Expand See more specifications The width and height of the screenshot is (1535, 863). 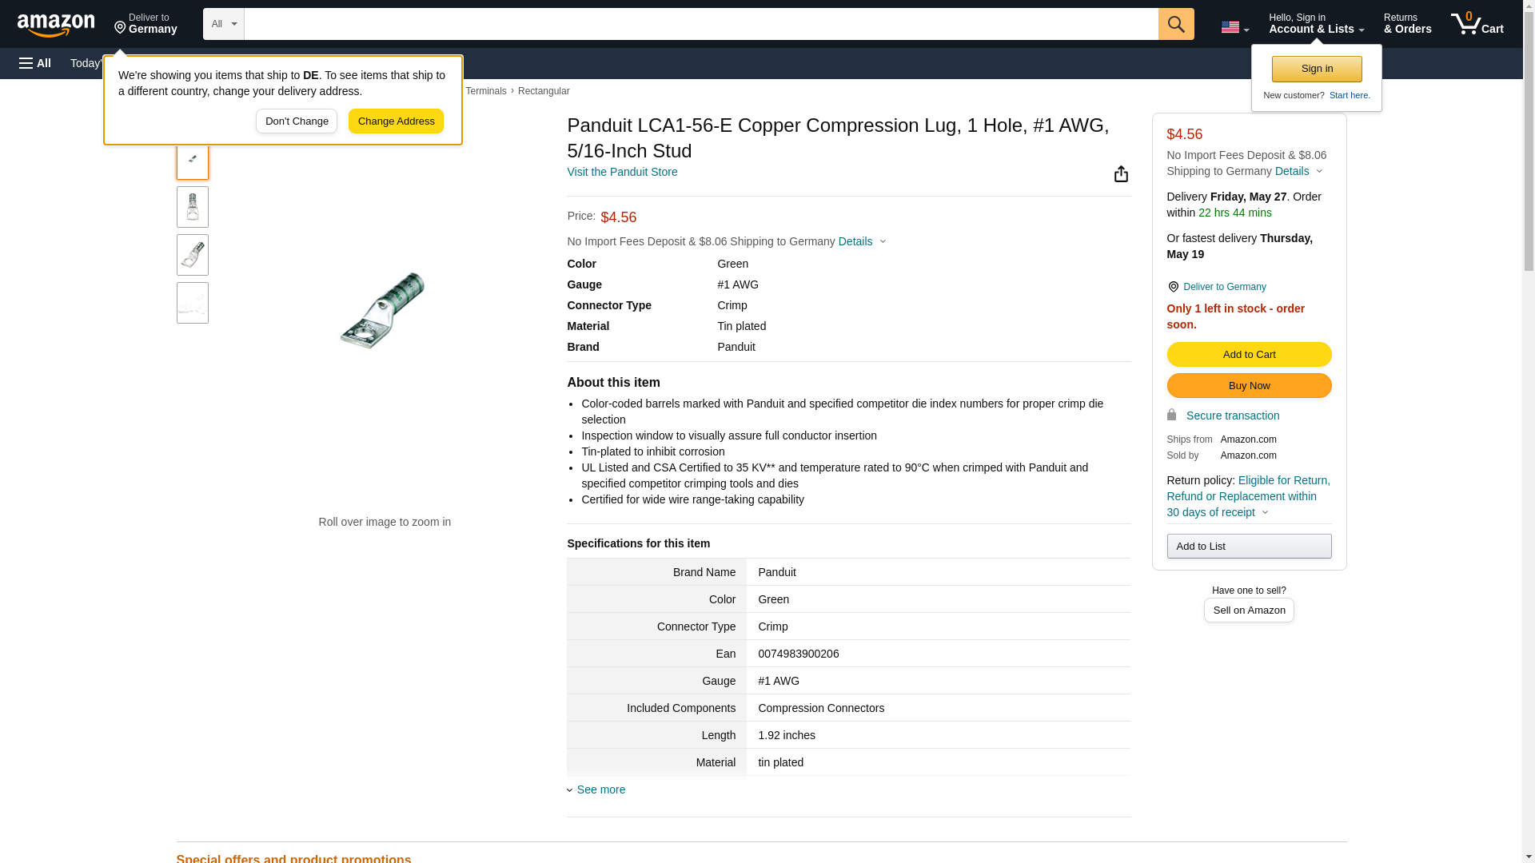click(600, 789)
